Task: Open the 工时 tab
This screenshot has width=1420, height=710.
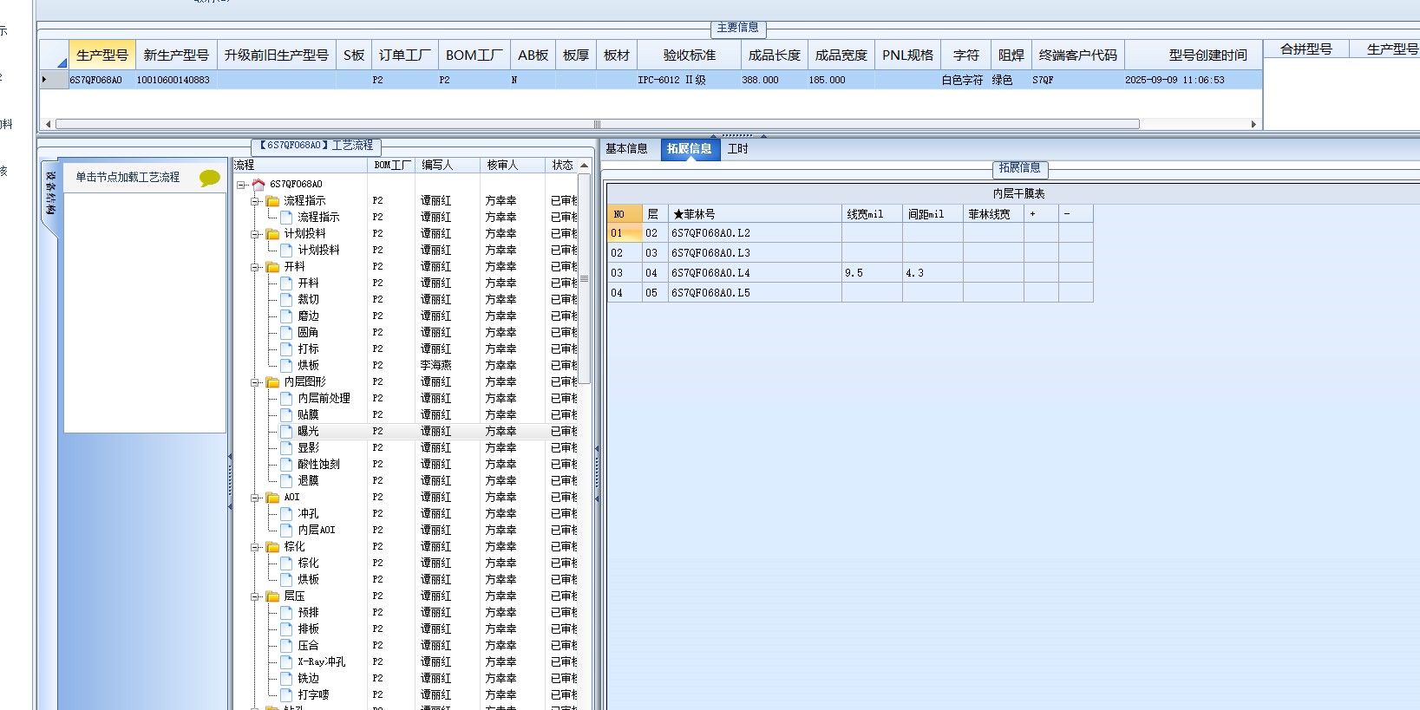Action: pyautogui.click(x=738, y=148)
